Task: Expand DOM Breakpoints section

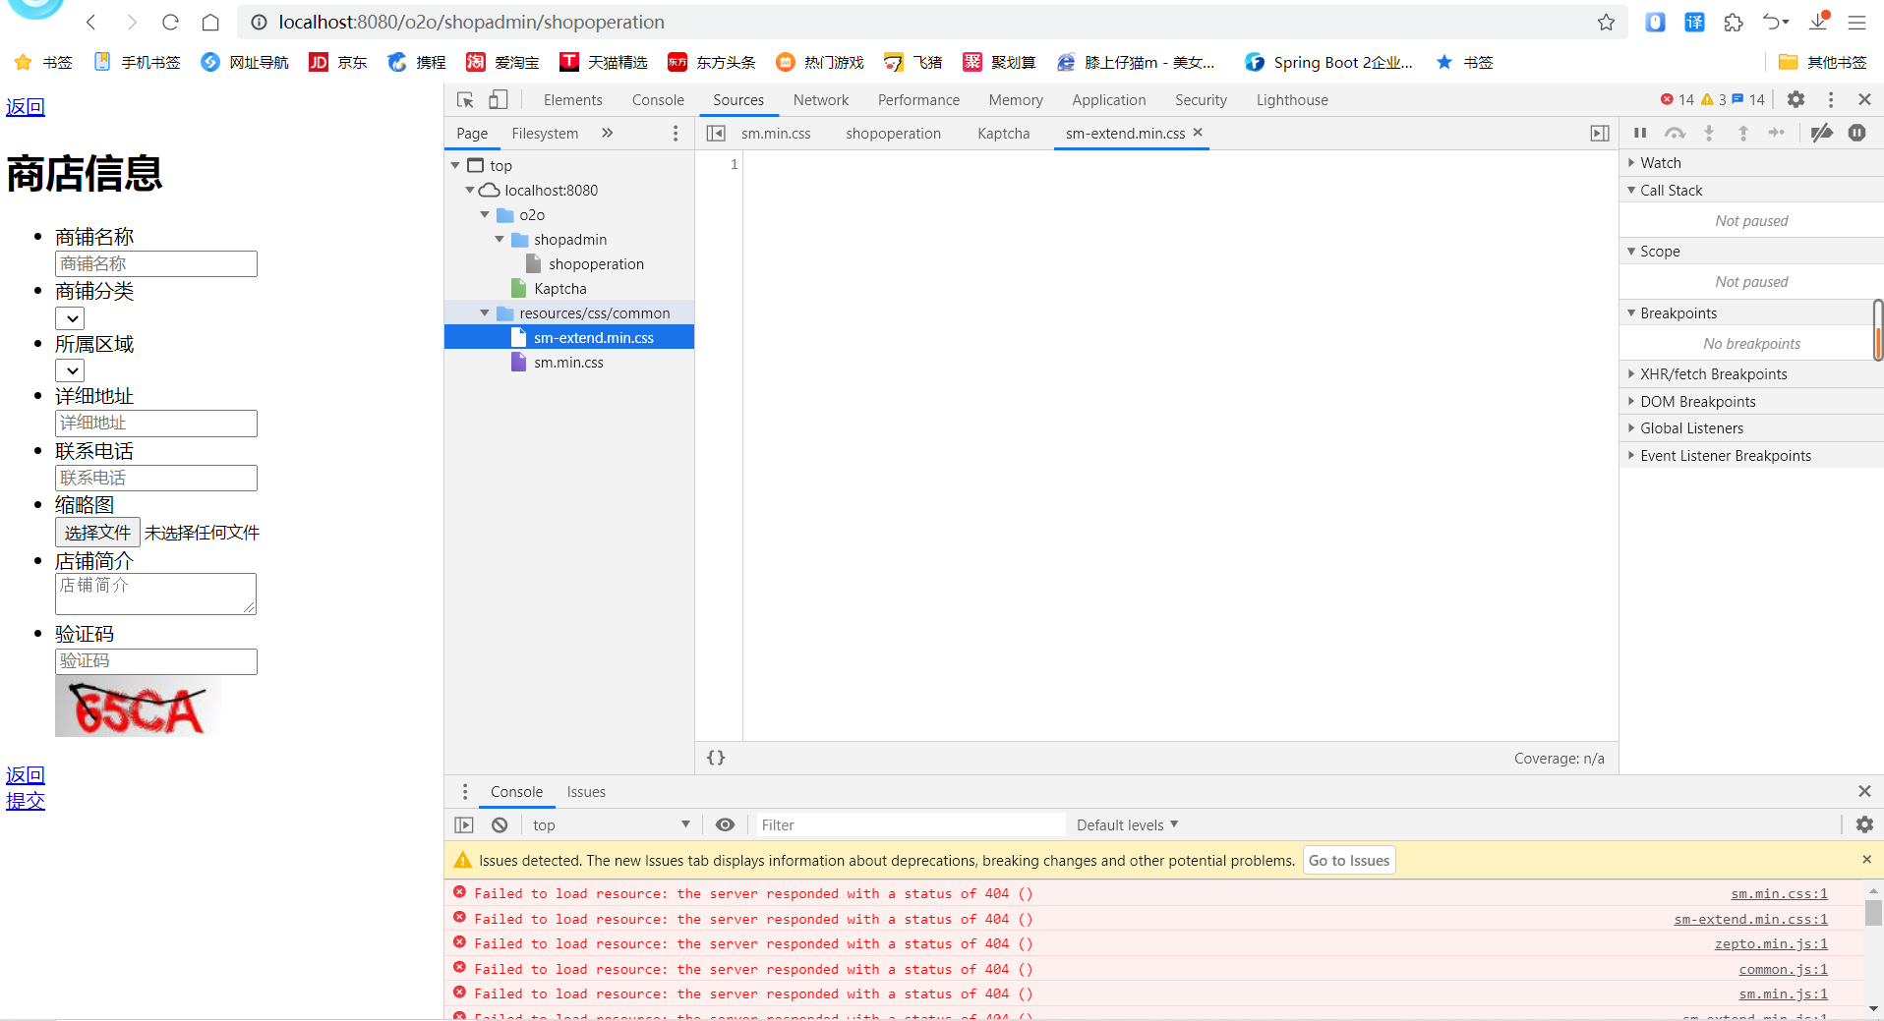Action: [x=1631, y=401]
